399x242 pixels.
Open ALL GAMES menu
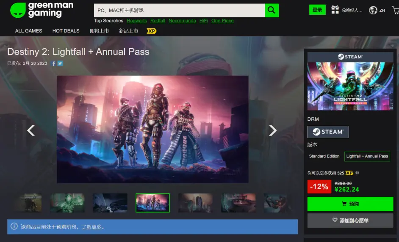click(29, 31)
